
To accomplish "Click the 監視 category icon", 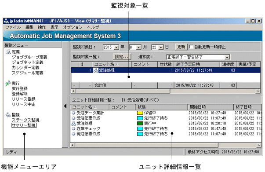I will coord(8,114).
